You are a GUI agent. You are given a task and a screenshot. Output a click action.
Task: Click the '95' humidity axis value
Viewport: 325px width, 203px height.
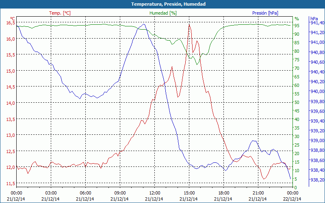[297, 26]
